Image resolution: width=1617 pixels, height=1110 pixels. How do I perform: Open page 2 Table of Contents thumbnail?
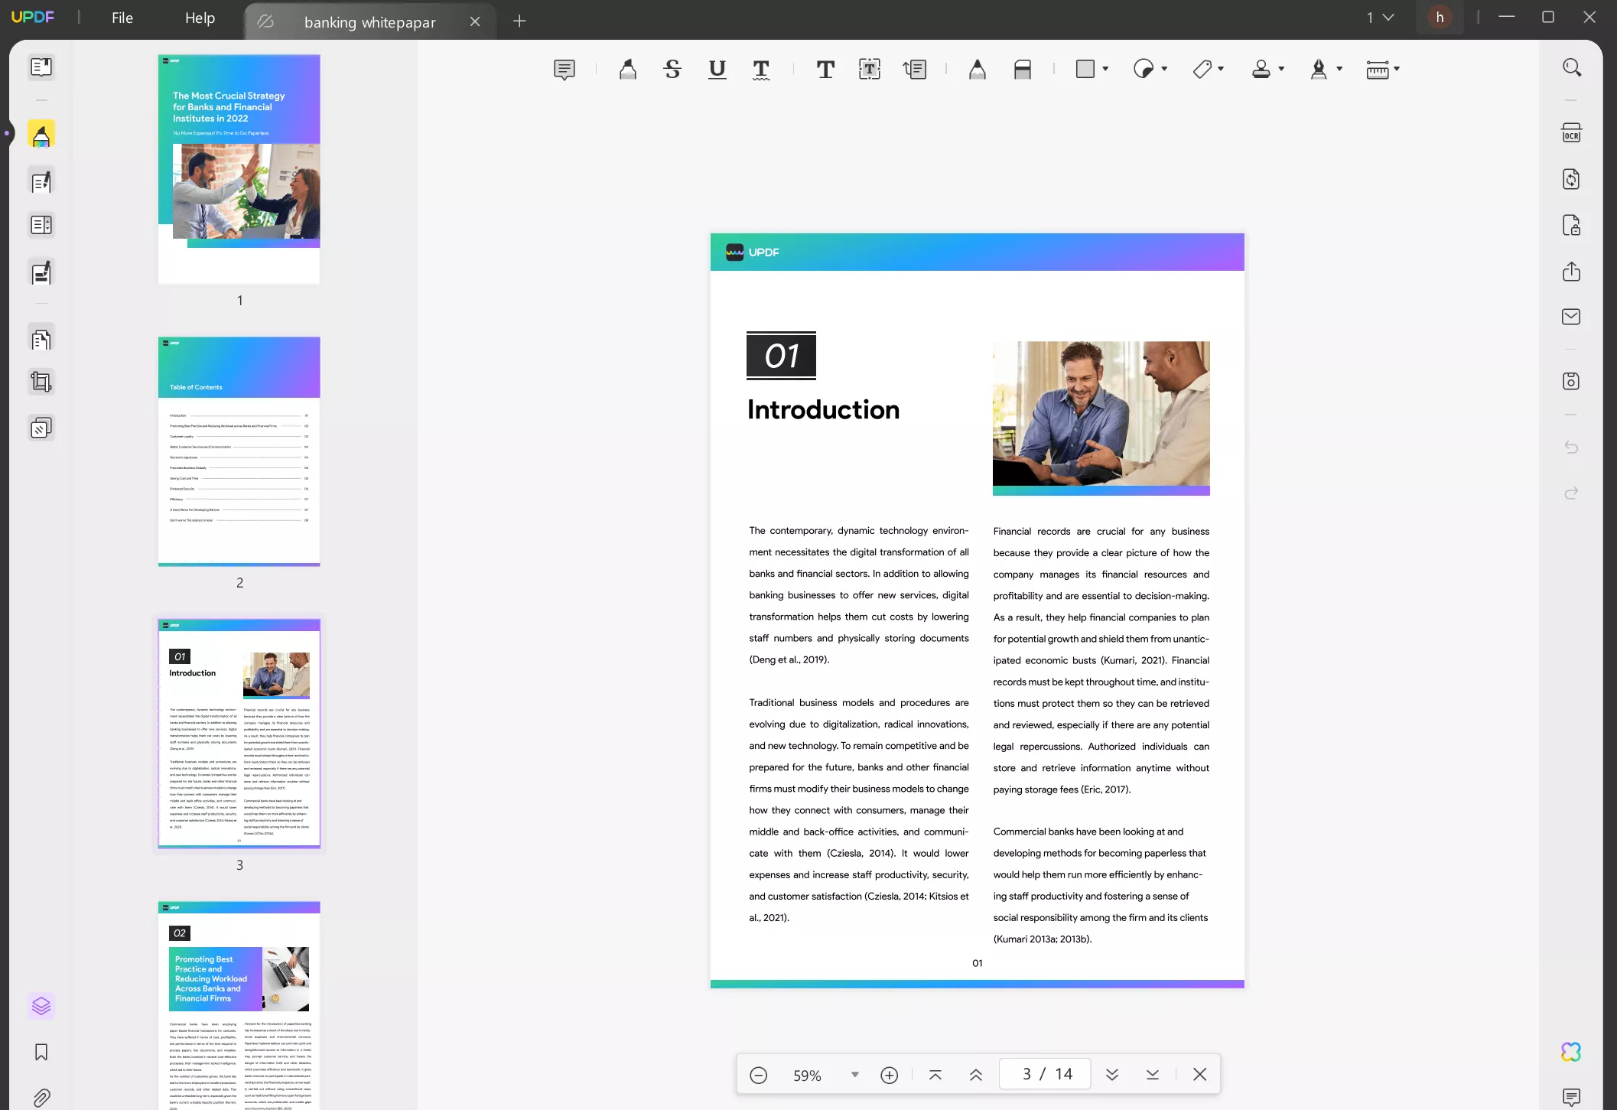[x=239, y=451]
